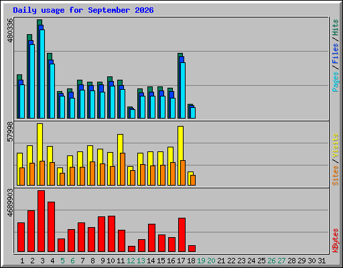Click day label 11 on the x-axis
The height and width of the screenshot is (268, 343).
pos(121,261)
